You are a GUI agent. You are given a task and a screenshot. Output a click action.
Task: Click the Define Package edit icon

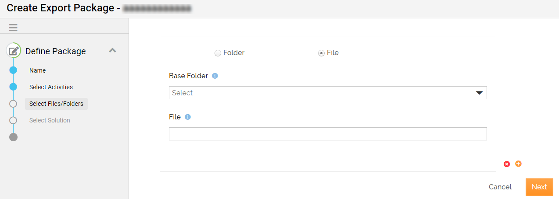[x=14, y=51]
